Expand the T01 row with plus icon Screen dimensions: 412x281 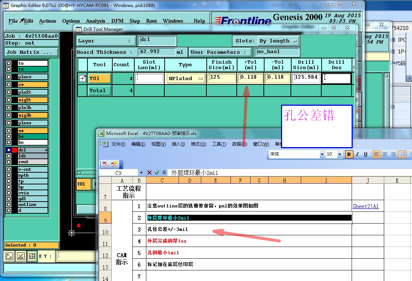[82, 78]
